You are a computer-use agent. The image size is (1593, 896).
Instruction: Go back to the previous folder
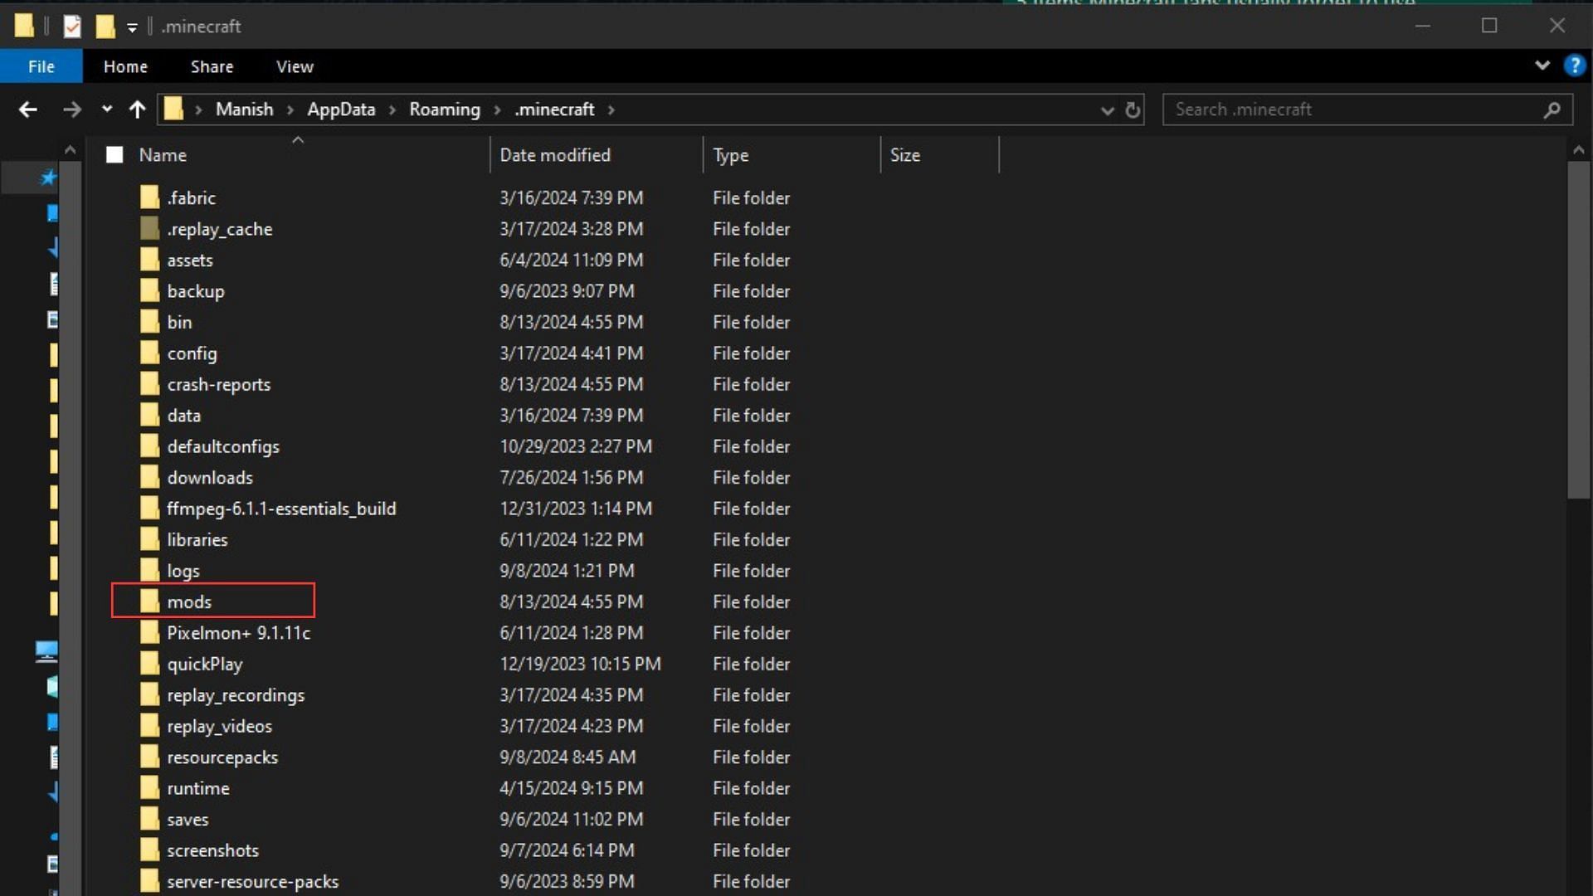coord(27,110)
